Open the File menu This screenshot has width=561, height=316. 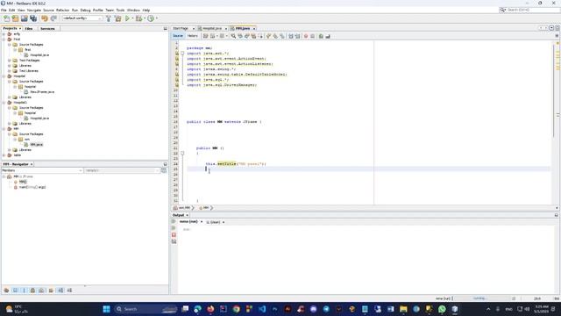[x=4, y=10]
